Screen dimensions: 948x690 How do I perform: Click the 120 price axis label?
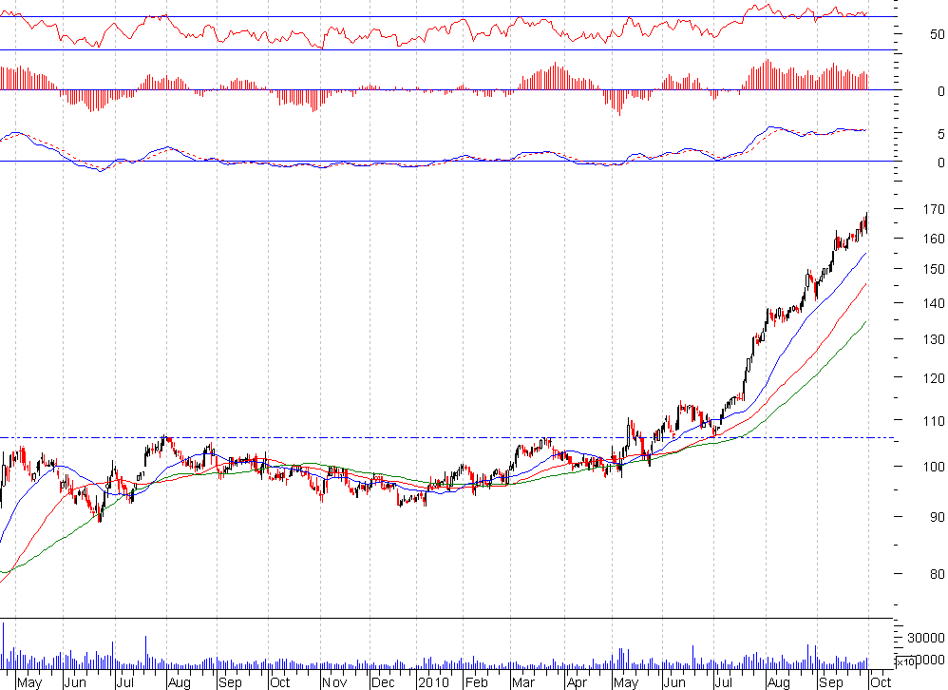[934, 378]
